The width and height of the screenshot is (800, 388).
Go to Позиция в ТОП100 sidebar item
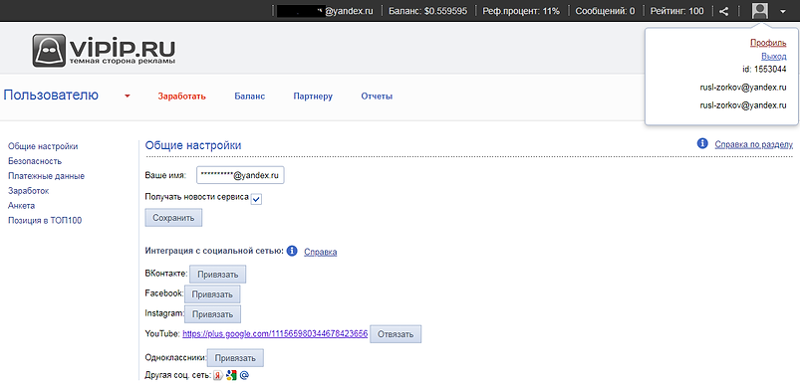pos(45,220)
